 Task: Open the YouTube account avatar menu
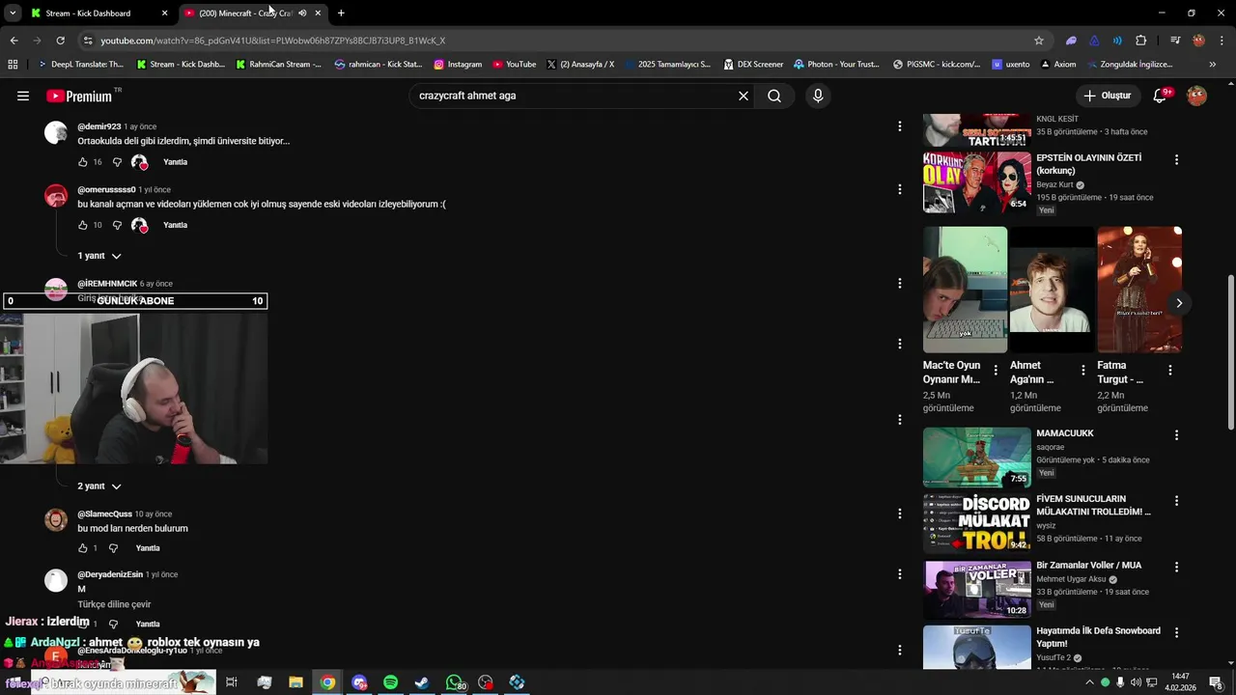[1197, 96]
